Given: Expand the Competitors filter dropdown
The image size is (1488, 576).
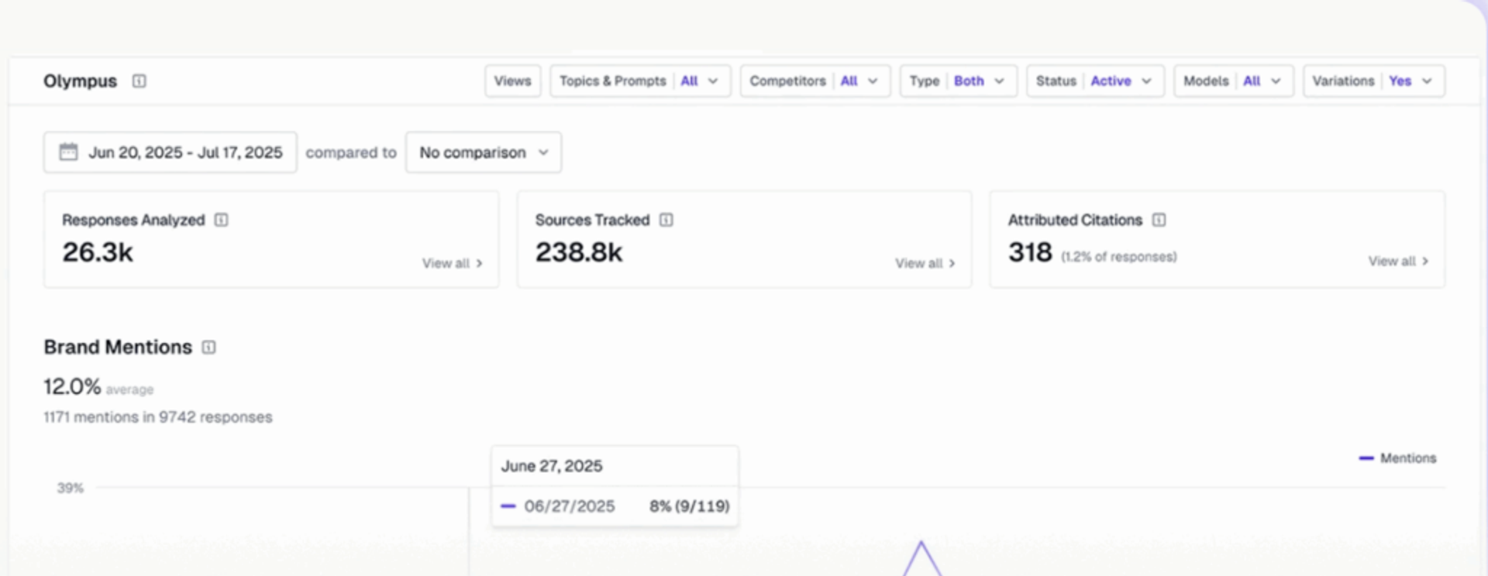Looking at the screenshot, I should point(815,81).
